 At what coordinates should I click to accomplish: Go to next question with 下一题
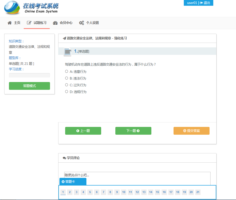[133, 131]
